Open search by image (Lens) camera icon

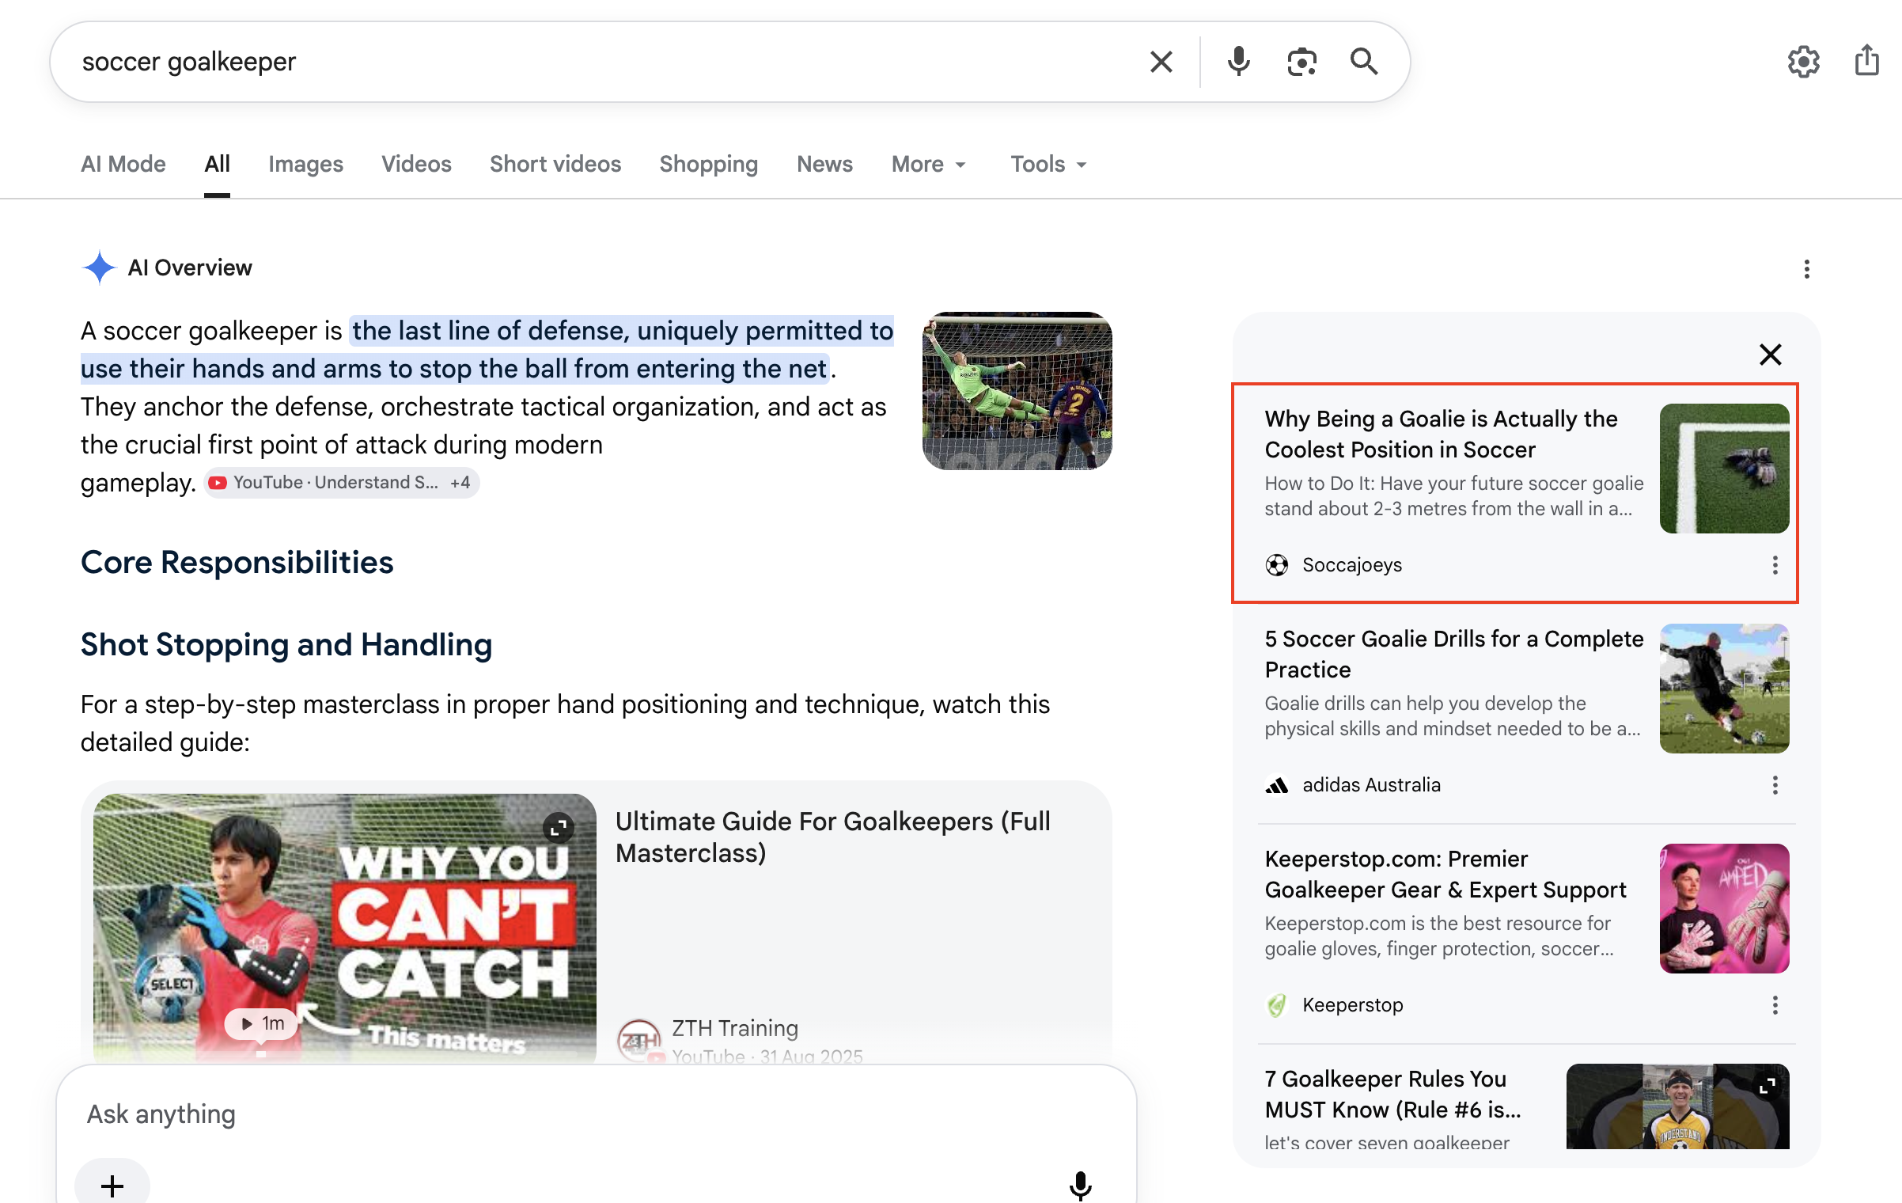(1301, 62)
